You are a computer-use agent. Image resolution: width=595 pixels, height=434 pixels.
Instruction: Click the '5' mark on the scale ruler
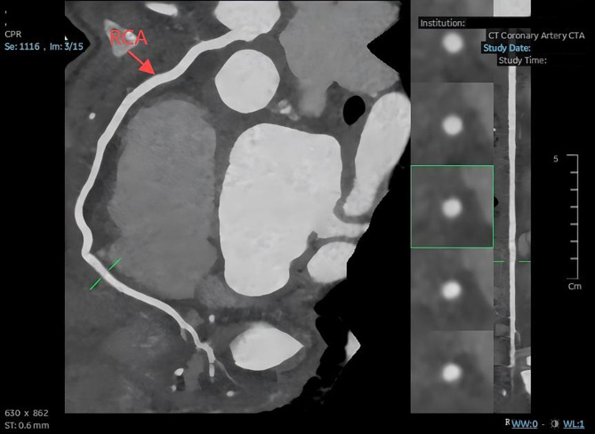[x=556, y=159]
